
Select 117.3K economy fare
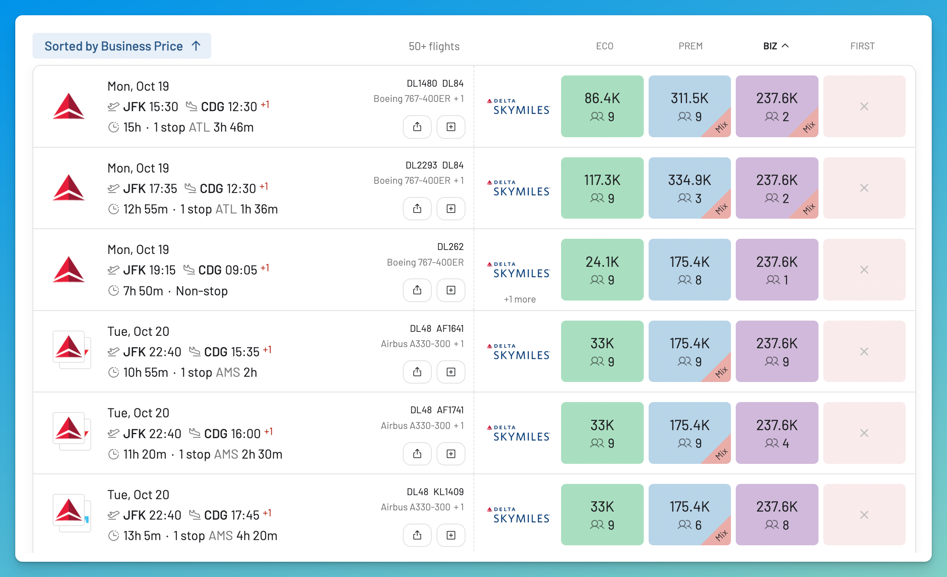pos(602,188)
